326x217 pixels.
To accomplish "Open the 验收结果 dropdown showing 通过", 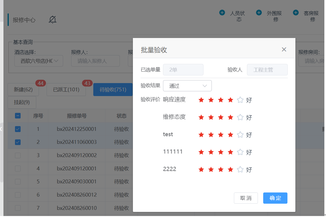I will (x=187, y=86).
